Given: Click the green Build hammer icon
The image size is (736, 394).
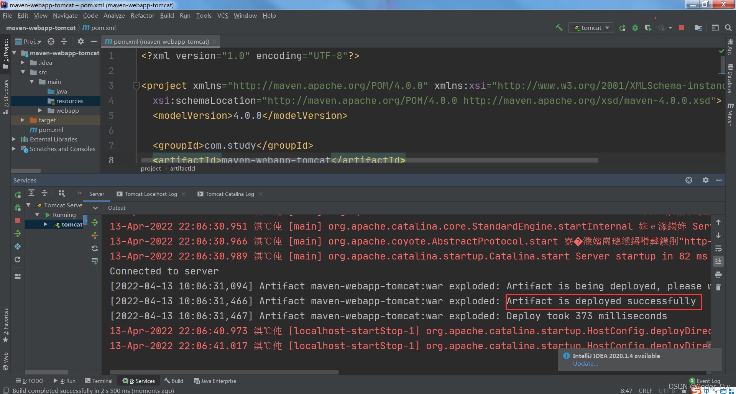Looking at the screenshot, I should click(x=559, y=28).
